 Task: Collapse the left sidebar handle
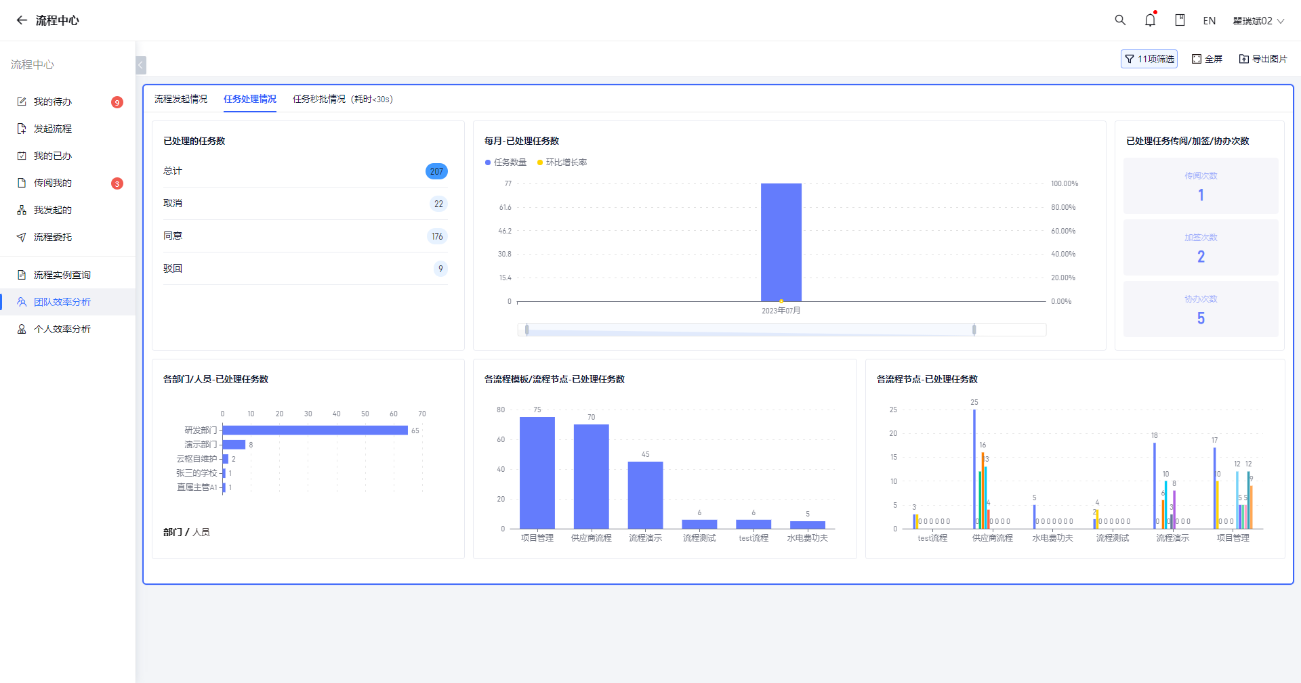pyautogui.click(x=141, y=65)
